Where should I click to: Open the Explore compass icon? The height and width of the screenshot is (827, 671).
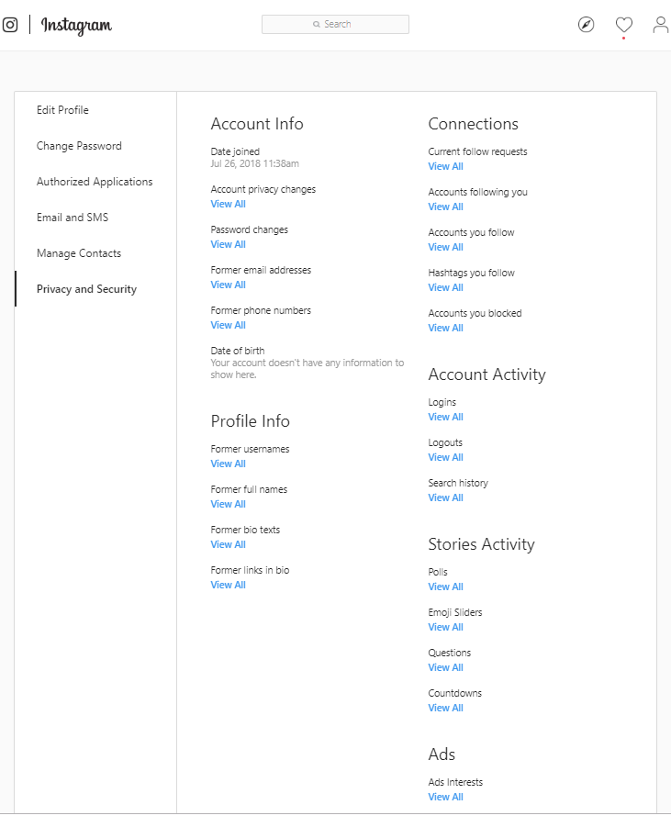586,25
